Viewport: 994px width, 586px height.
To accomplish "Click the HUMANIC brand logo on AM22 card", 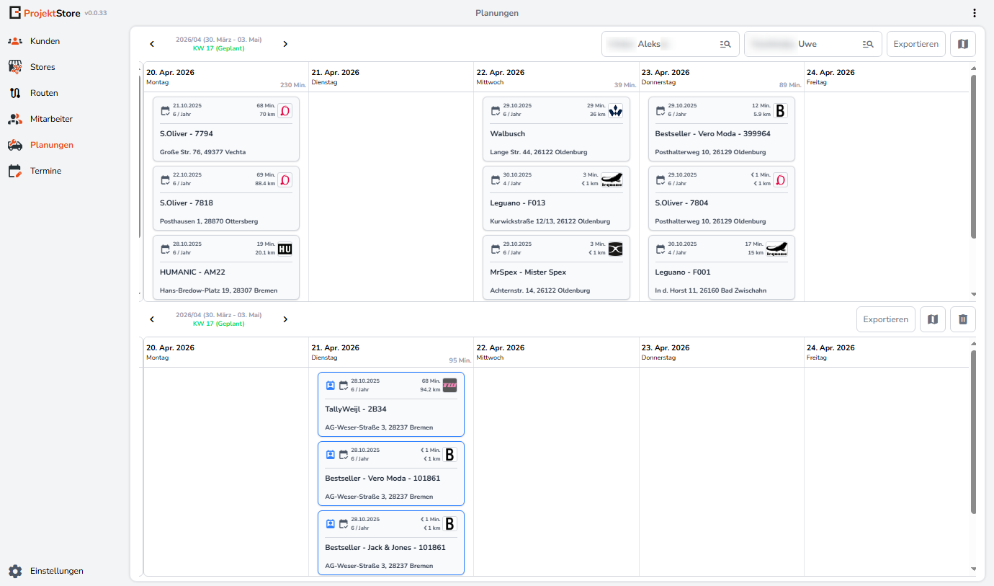I will click(285, 249).
